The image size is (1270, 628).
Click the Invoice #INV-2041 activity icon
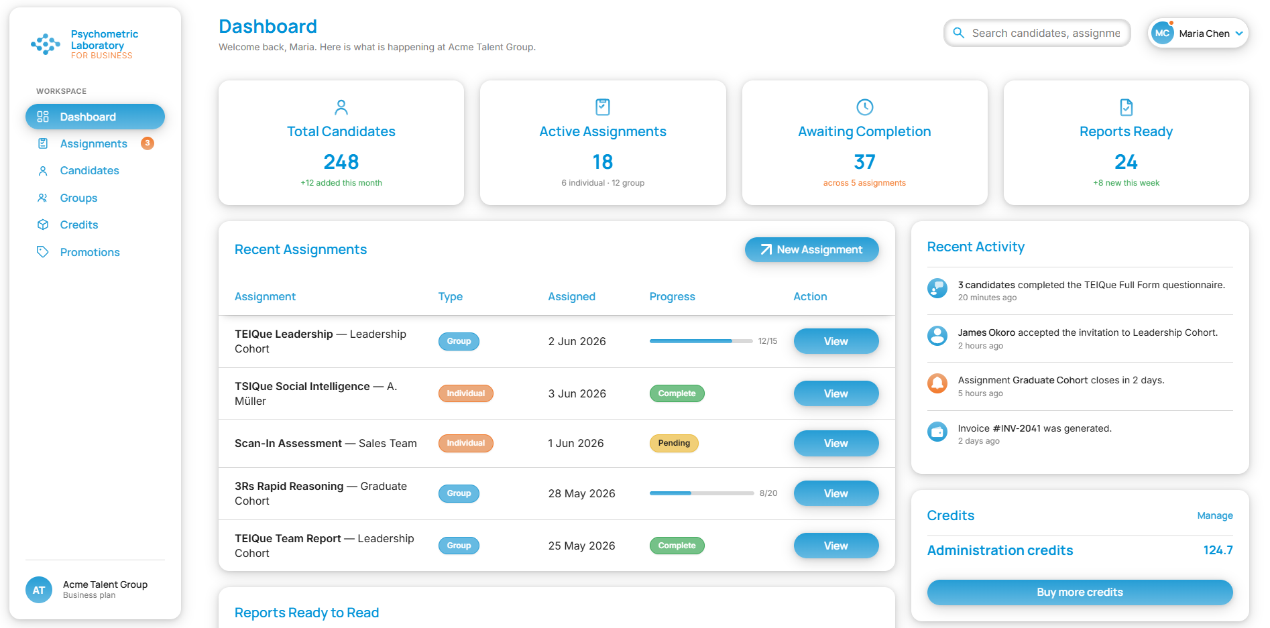[937, 432]
